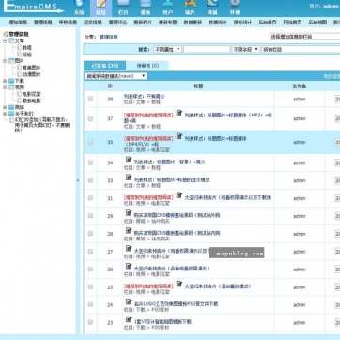The height and width of the screenshot is (340, 340).
Task: Open the title link of row 38
Action: point(144,97)
